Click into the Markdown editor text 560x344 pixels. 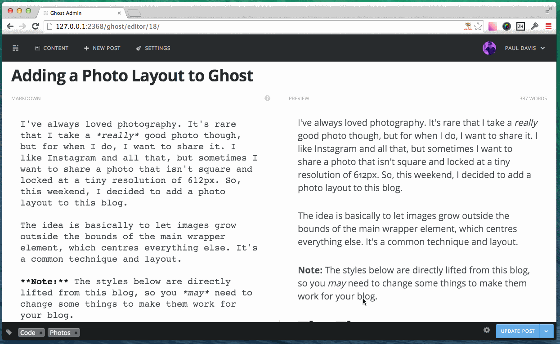[139, 219]
